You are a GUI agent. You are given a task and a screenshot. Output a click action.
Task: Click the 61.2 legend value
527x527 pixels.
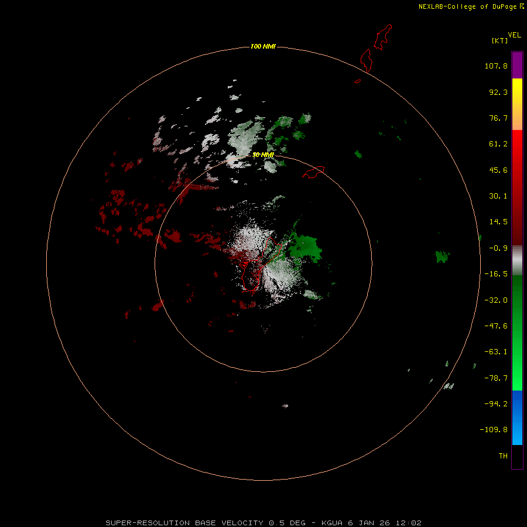498,144
